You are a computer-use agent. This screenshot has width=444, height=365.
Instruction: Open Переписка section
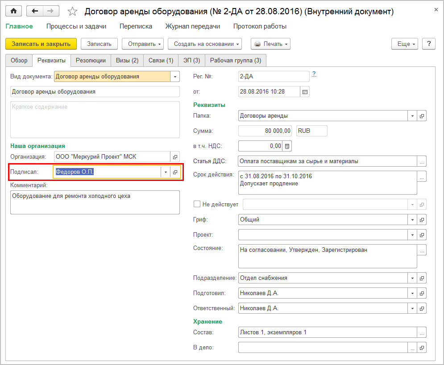click(x=136, y=26)
